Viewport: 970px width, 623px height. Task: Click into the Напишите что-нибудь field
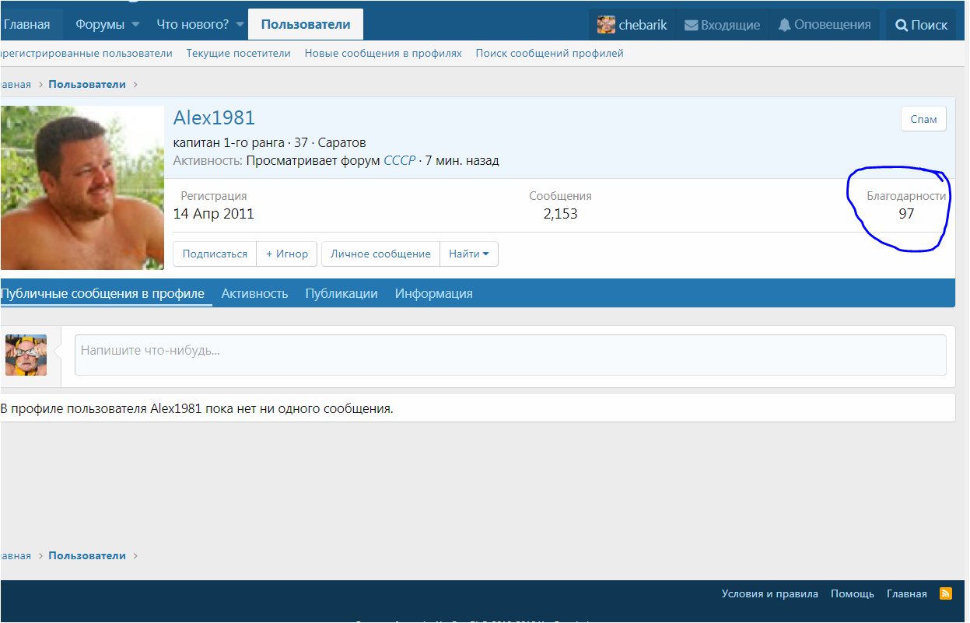(510, 355)
